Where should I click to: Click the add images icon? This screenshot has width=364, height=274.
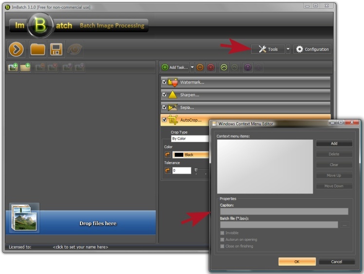[x=13, y=67]
